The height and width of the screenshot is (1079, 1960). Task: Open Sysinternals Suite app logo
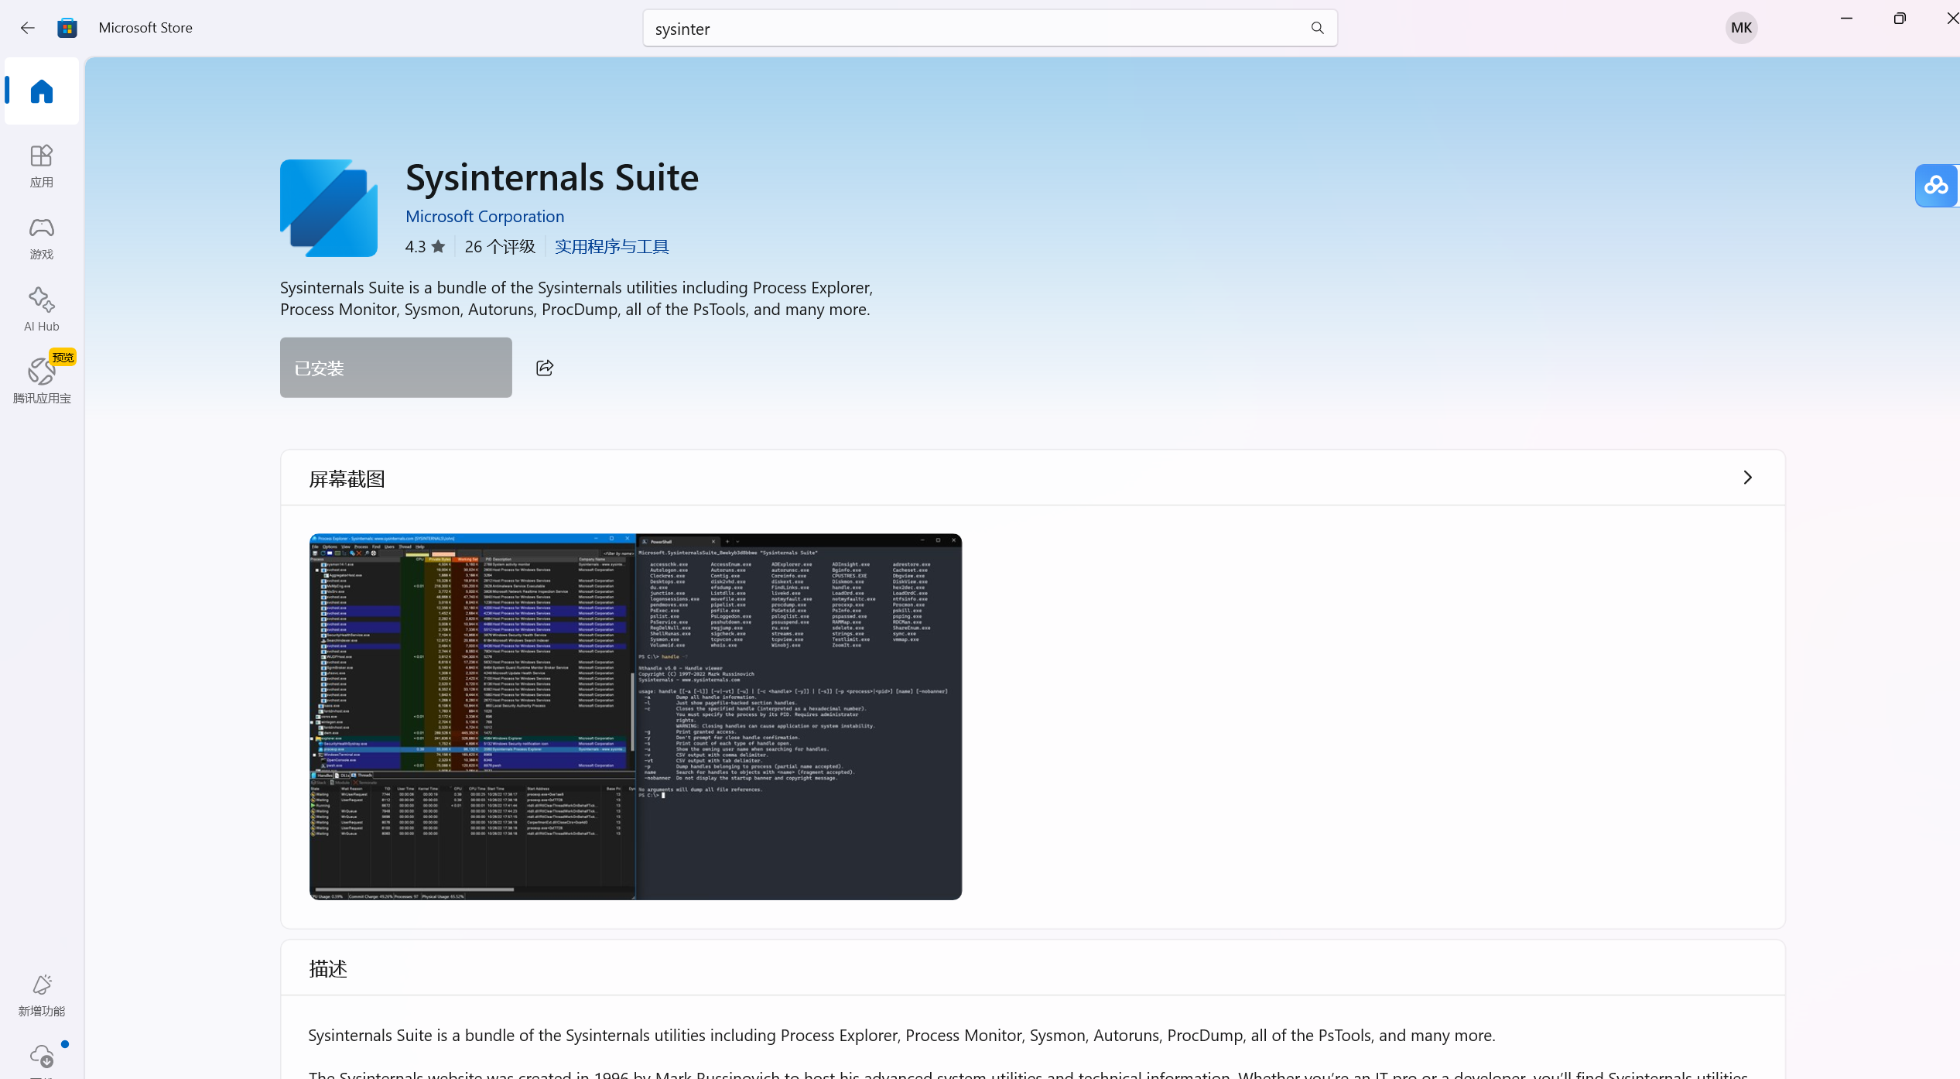[329, 208]
